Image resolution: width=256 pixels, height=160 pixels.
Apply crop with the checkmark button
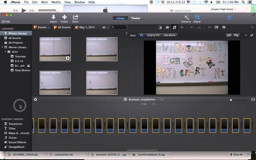click(x=252, y=35)
